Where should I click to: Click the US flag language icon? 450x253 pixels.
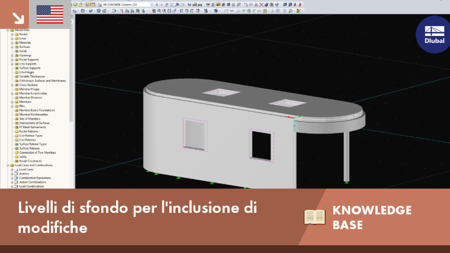[50, 14]
